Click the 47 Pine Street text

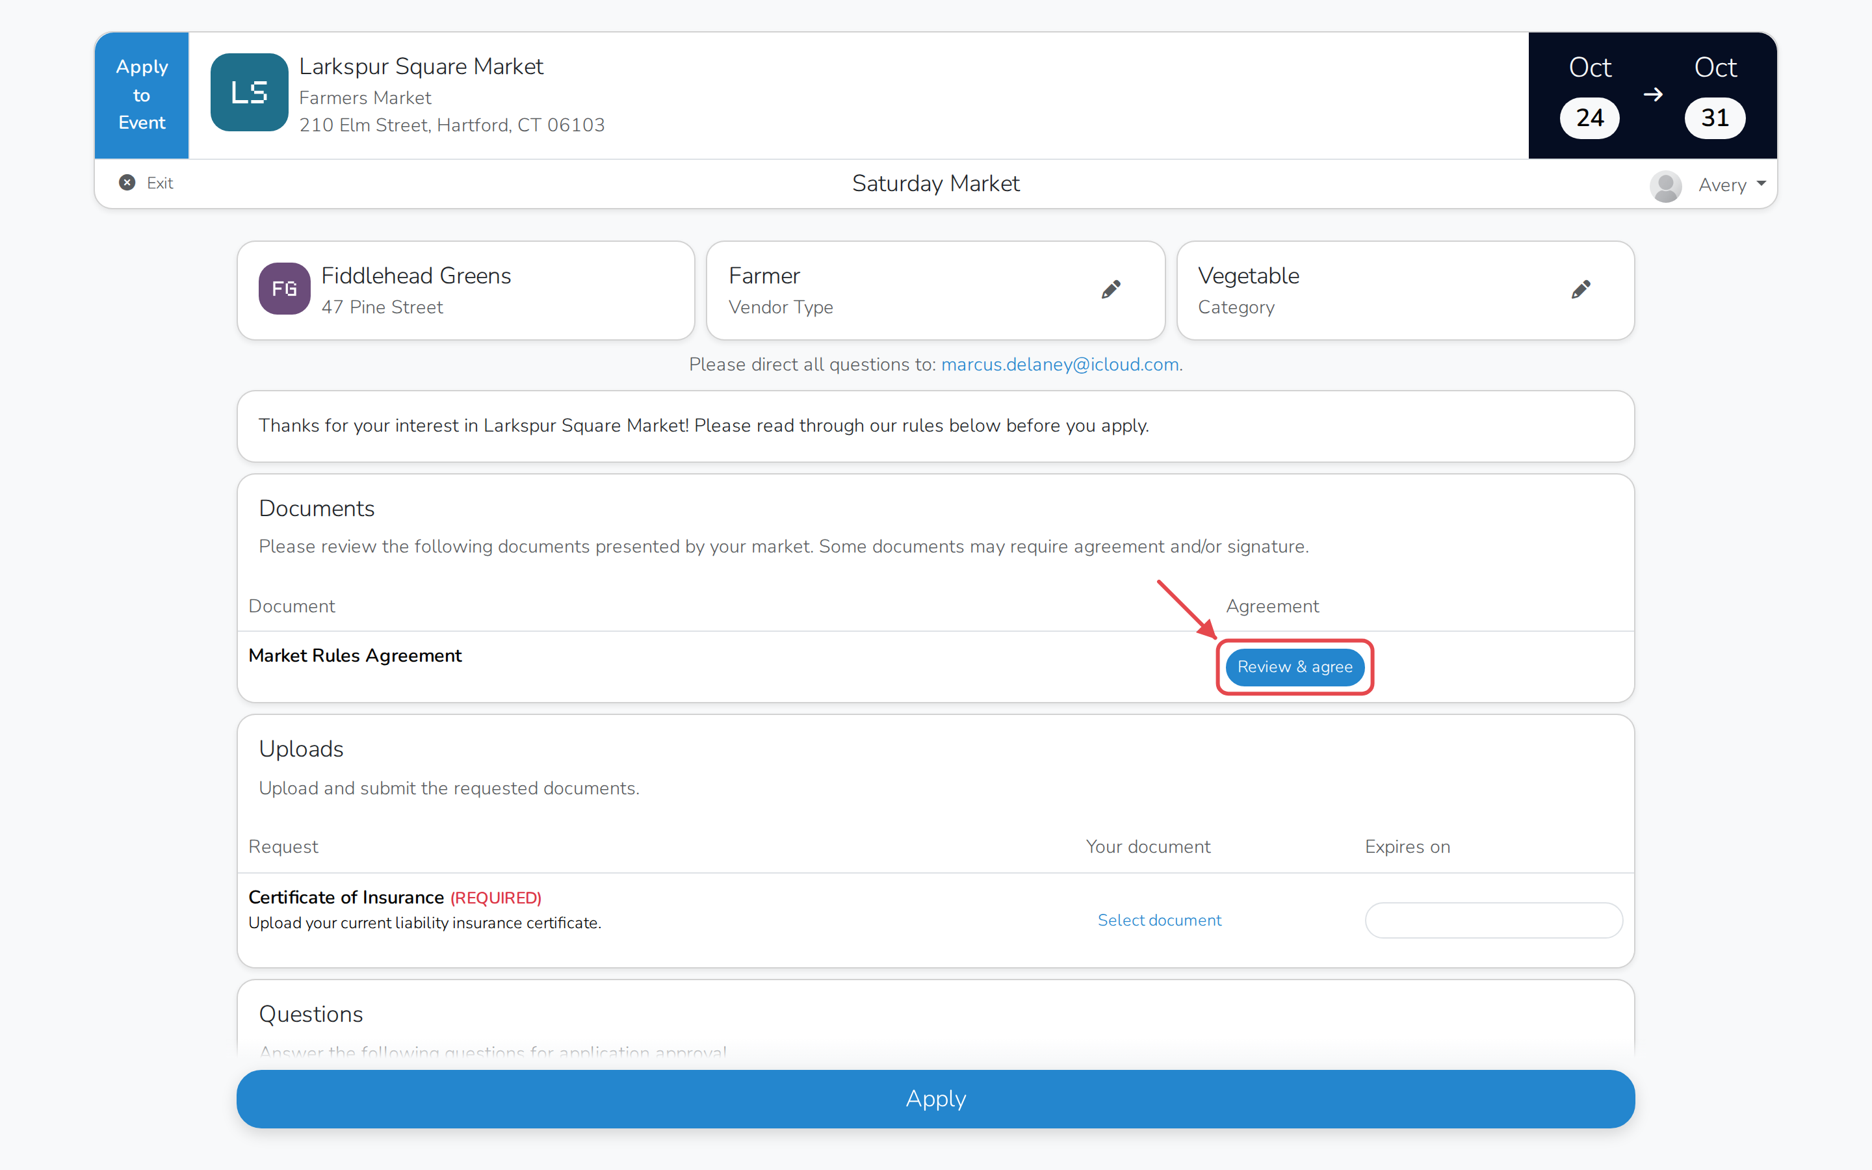coord(382,307)
